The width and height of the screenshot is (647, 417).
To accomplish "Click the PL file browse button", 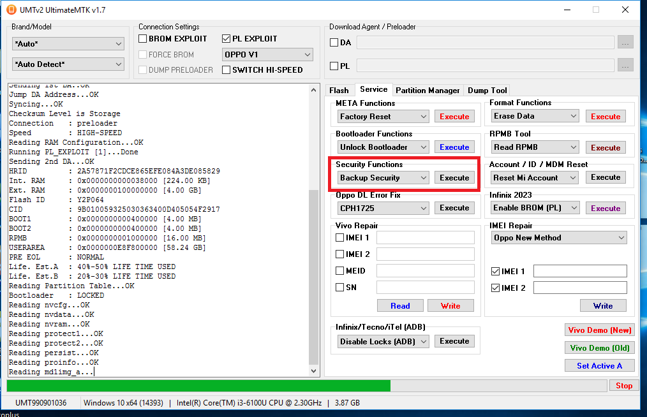I will [625, 66].
